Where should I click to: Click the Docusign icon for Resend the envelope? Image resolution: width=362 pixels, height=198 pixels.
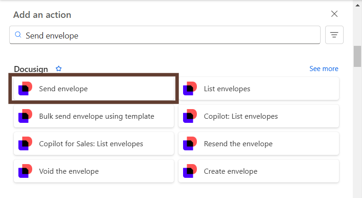(x=190, y=143)
